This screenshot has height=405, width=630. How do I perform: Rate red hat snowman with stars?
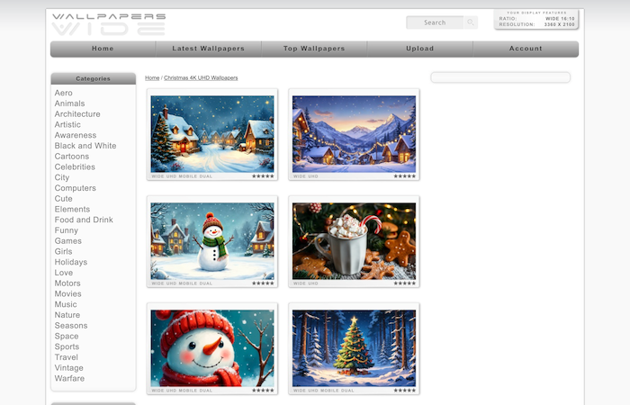(263, 390)
